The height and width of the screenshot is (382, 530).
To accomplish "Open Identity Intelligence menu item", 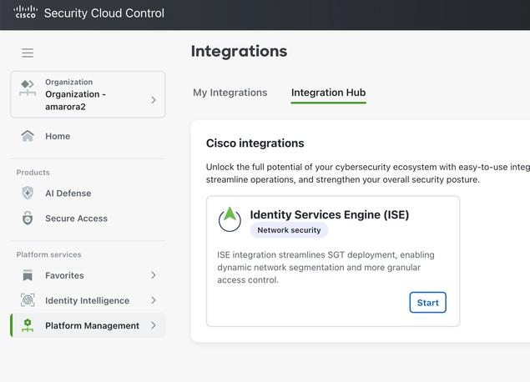I will pyautogui.click(x=88, y=300).
